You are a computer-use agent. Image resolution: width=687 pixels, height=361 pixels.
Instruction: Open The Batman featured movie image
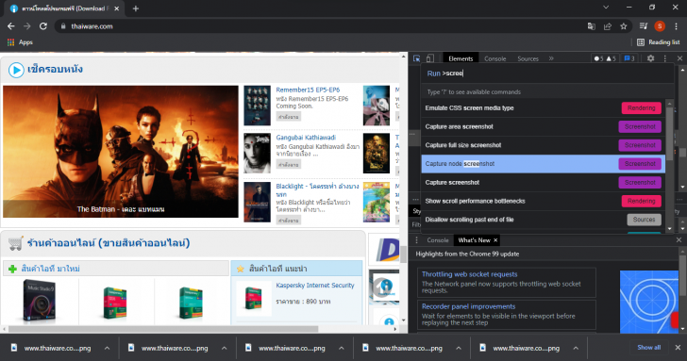(x=121, y=152)
